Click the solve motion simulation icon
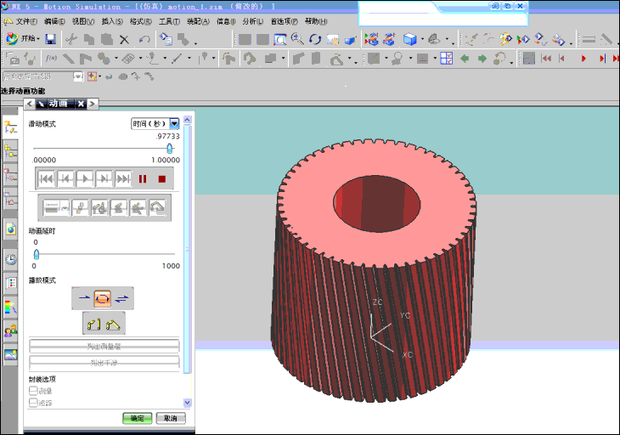Image resolution: width=620 pixels, height=435 pixels. (523, 39)
